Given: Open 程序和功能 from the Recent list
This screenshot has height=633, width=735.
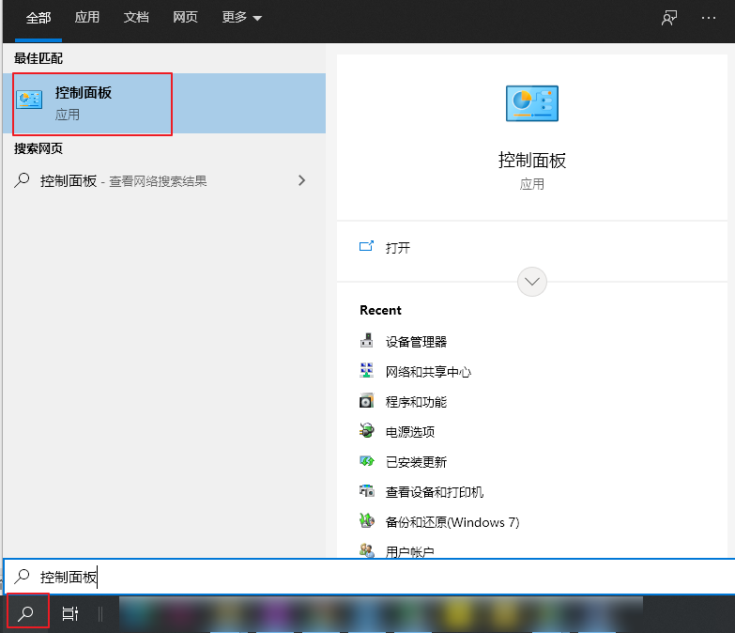Looking at the screenshot, I should pyautogui.click(x=416, y=402).
